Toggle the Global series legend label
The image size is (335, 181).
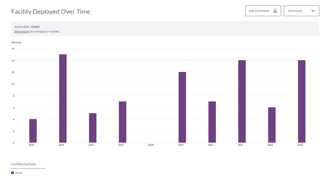coord(19,173)
